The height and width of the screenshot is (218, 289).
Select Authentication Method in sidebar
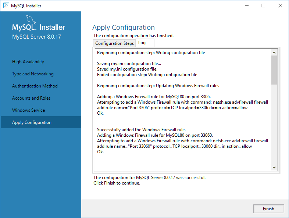35,86
